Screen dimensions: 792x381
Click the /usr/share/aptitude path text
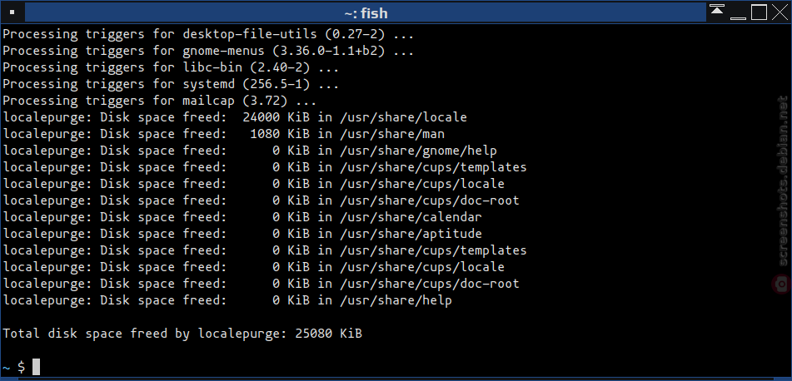[411, 234]
